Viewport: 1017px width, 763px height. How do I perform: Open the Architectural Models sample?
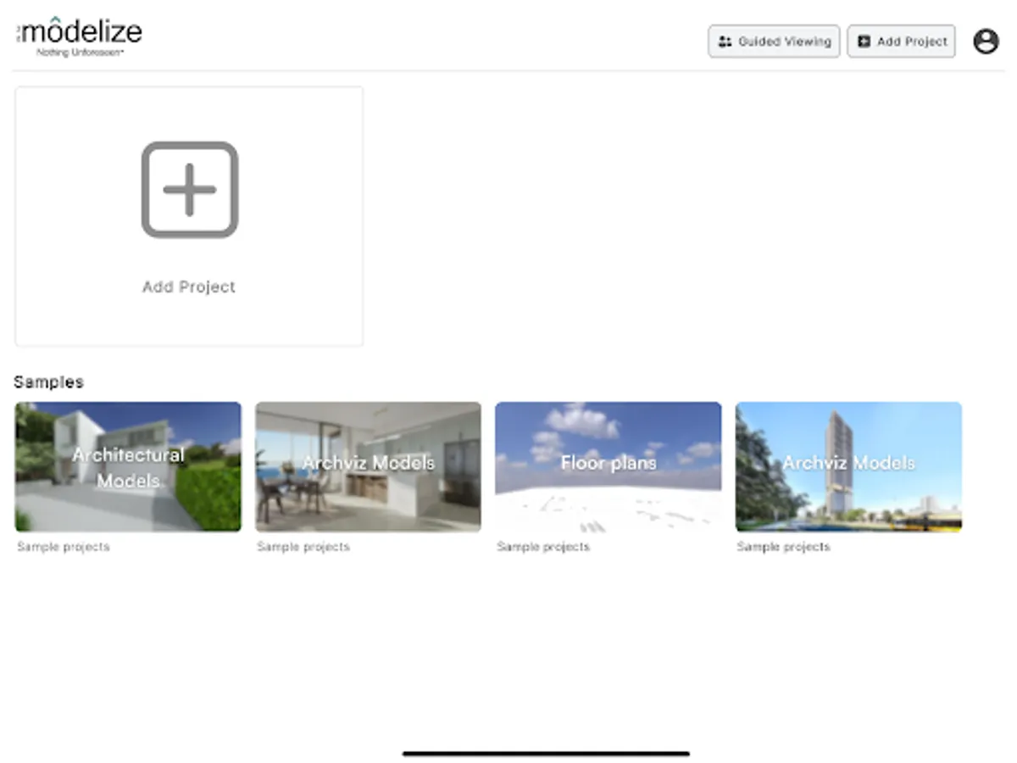[127, 466]
